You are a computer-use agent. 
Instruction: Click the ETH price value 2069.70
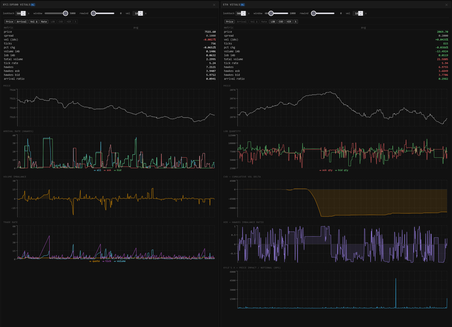point(442,32)
